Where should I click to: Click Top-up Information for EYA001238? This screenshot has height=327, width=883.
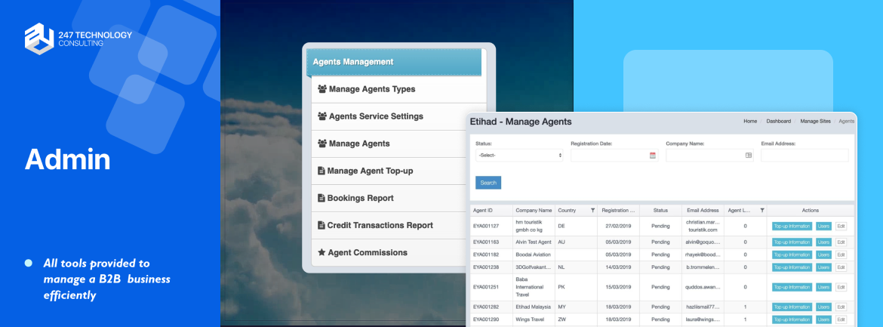[792, 267]
